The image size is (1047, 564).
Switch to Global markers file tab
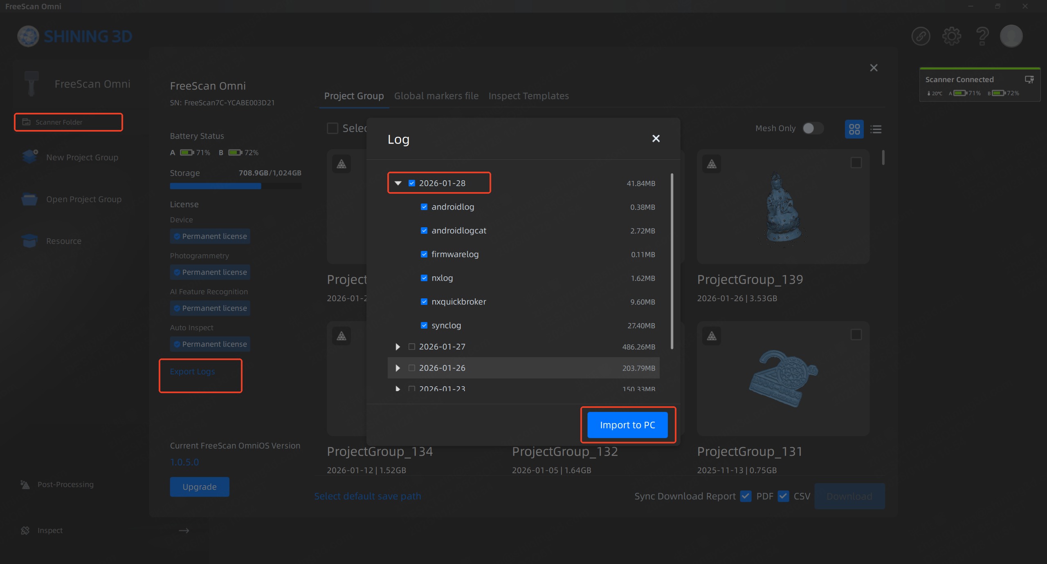pos(436,96)
